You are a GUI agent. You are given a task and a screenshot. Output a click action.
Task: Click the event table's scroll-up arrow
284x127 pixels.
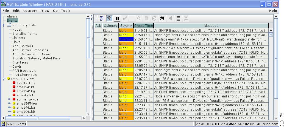coord(271,30)
